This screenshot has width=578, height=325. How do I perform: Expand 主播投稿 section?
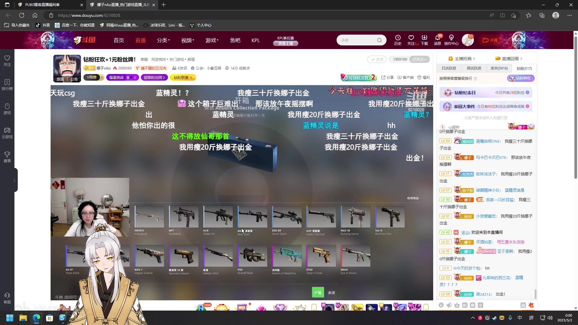pos(461,59)
